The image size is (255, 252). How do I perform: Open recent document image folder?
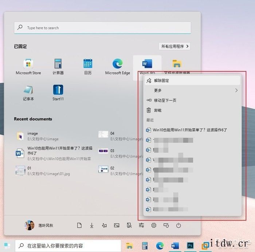(x=38, y=136)
